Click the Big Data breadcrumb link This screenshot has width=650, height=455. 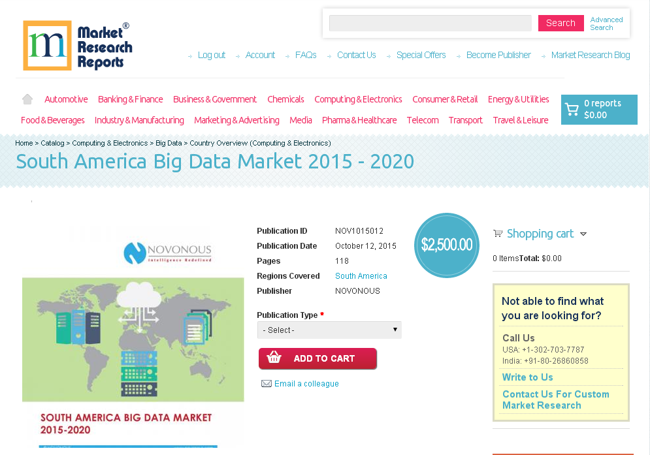[x=169, y=143]
